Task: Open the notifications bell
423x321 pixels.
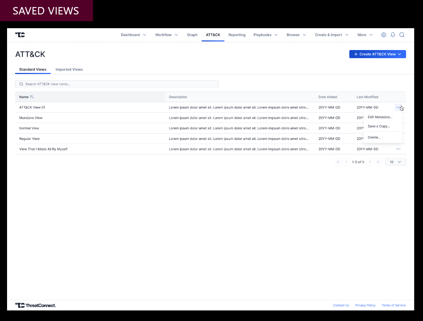Action: coord(393,35)
